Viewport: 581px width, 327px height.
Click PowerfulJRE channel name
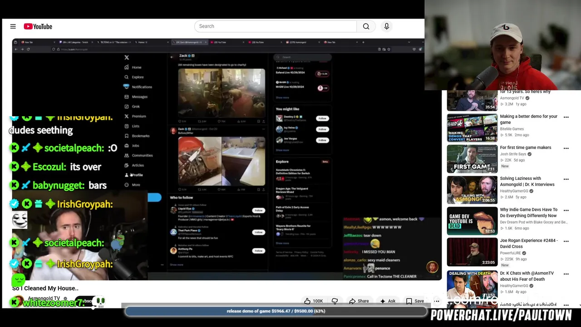click(510, 253)
